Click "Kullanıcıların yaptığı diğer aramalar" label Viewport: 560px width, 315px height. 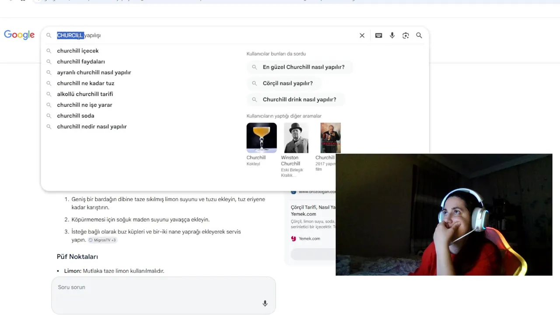[284, 116]
